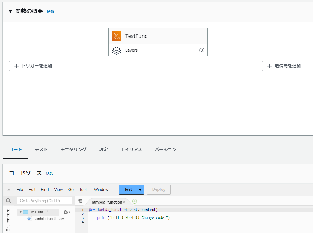
Task: Open the 情報 link next to コードソース
Action: click(x=50, y=174)
